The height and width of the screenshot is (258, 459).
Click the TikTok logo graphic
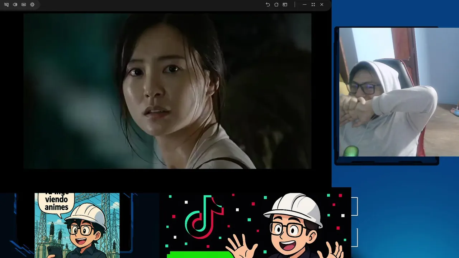[204, 217]
